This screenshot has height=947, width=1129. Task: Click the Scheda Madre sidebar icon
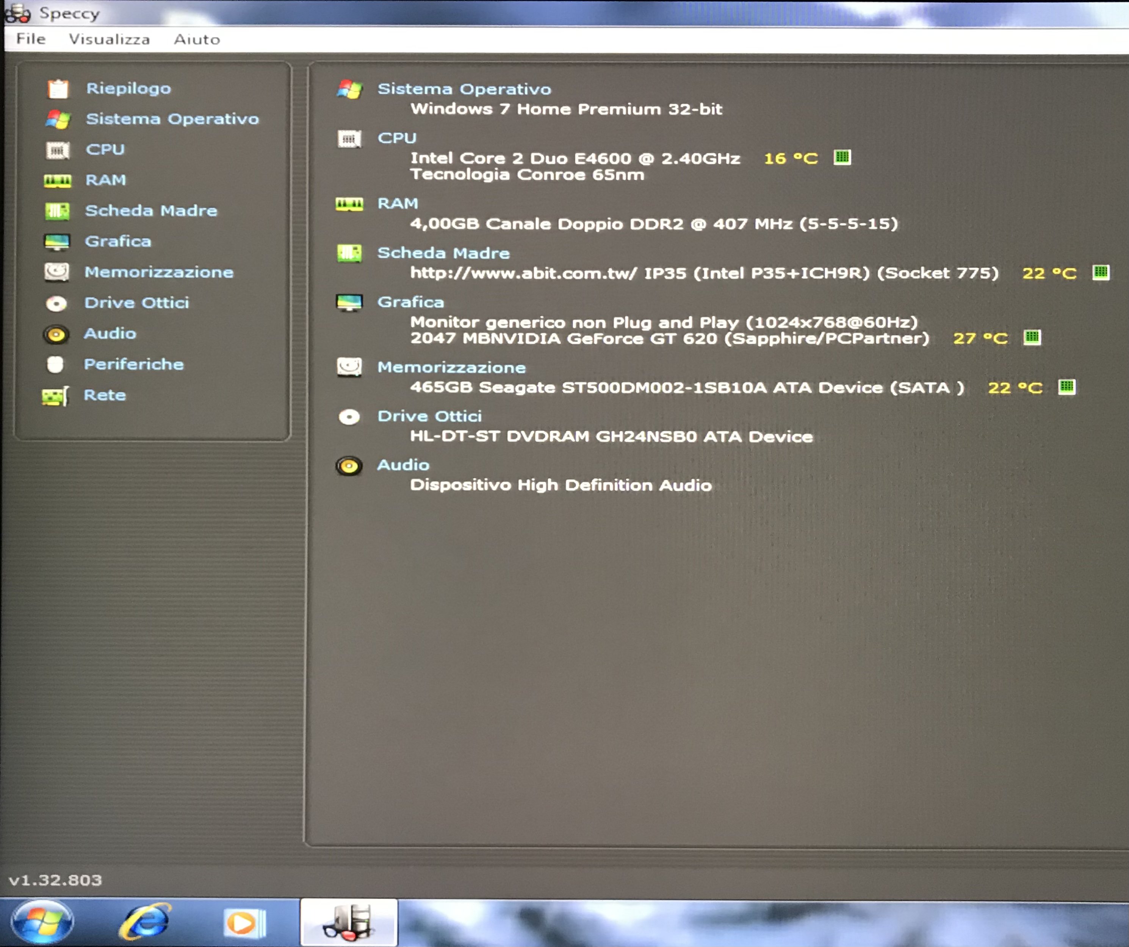58,211
